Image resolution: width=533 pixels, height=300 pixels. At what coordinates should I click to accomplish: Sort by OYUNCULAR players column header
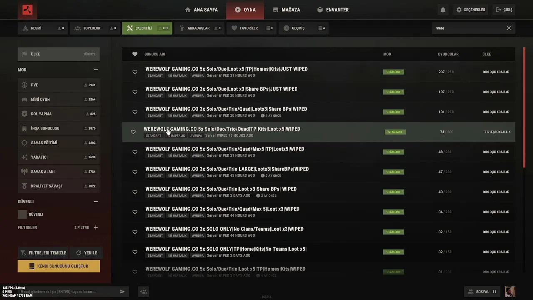[448, 54]
